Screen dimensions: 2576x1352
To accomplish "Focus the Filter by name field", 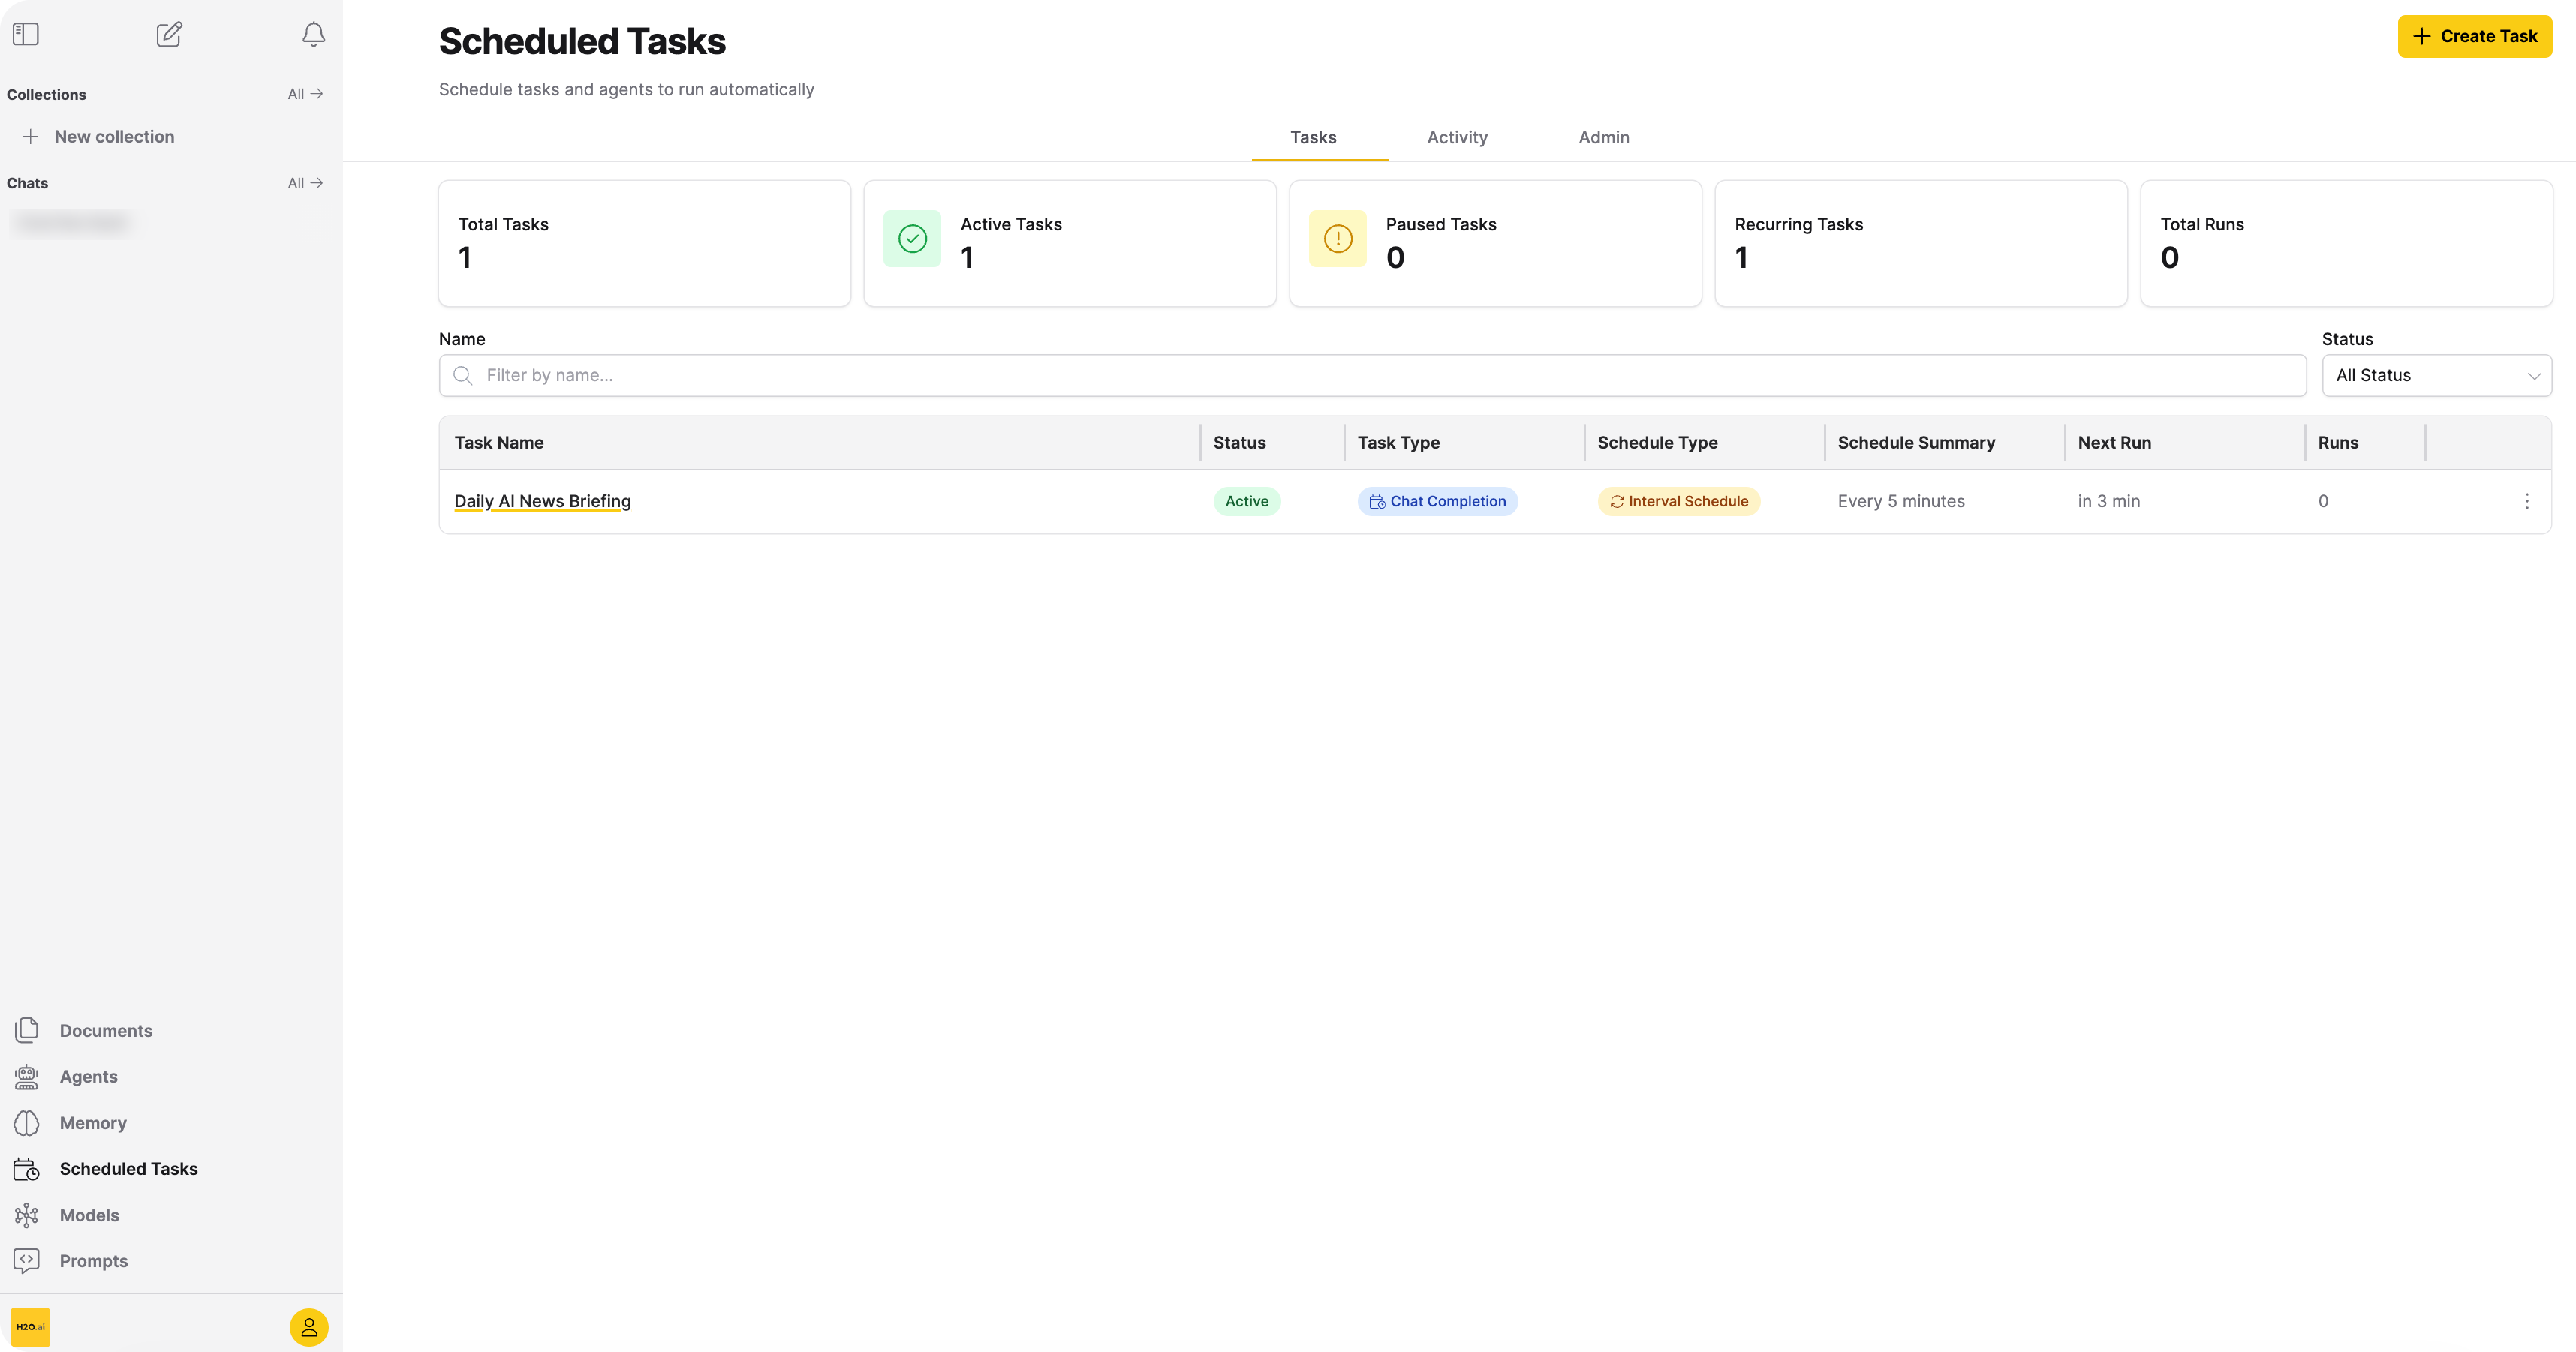I will [x=1372, y=376].
